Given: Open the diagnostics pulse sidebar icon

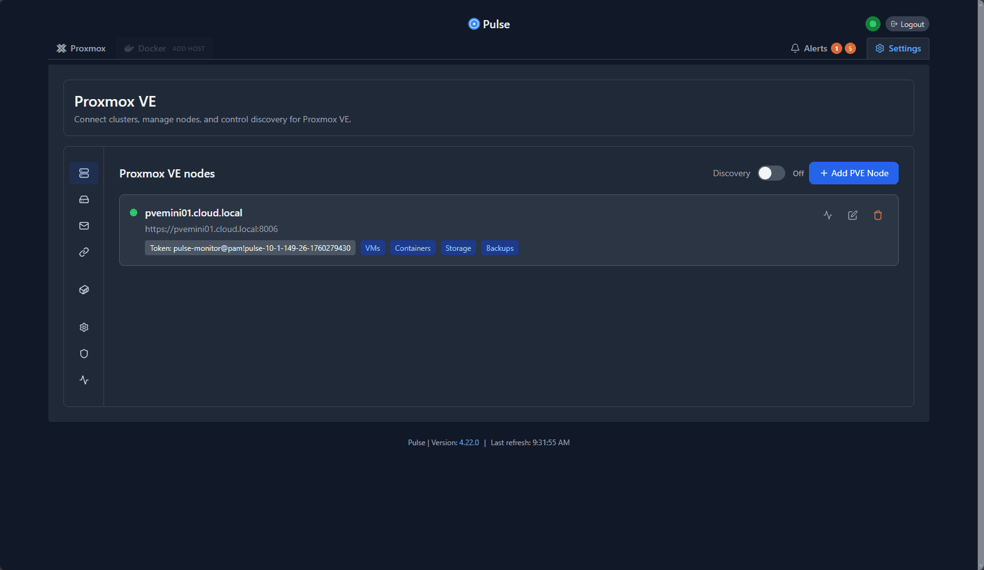Looking at the screenshot, I should 84,380.
